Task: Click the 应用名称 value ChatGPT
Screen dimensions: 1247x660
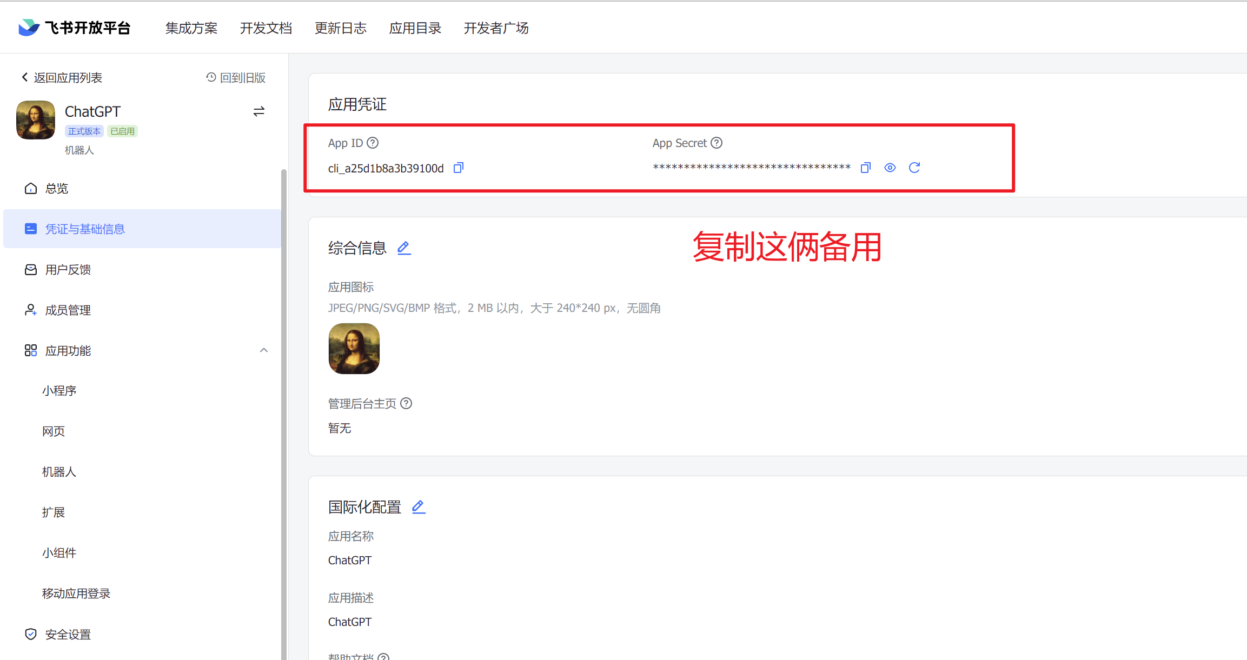Action: (x=350, y=560)
